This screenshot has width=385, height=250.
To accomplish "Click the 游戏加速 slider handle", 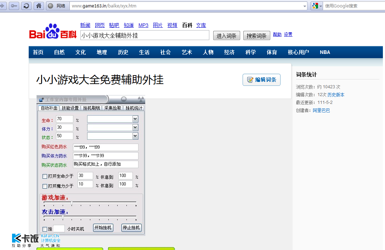I will pos(72,203).
